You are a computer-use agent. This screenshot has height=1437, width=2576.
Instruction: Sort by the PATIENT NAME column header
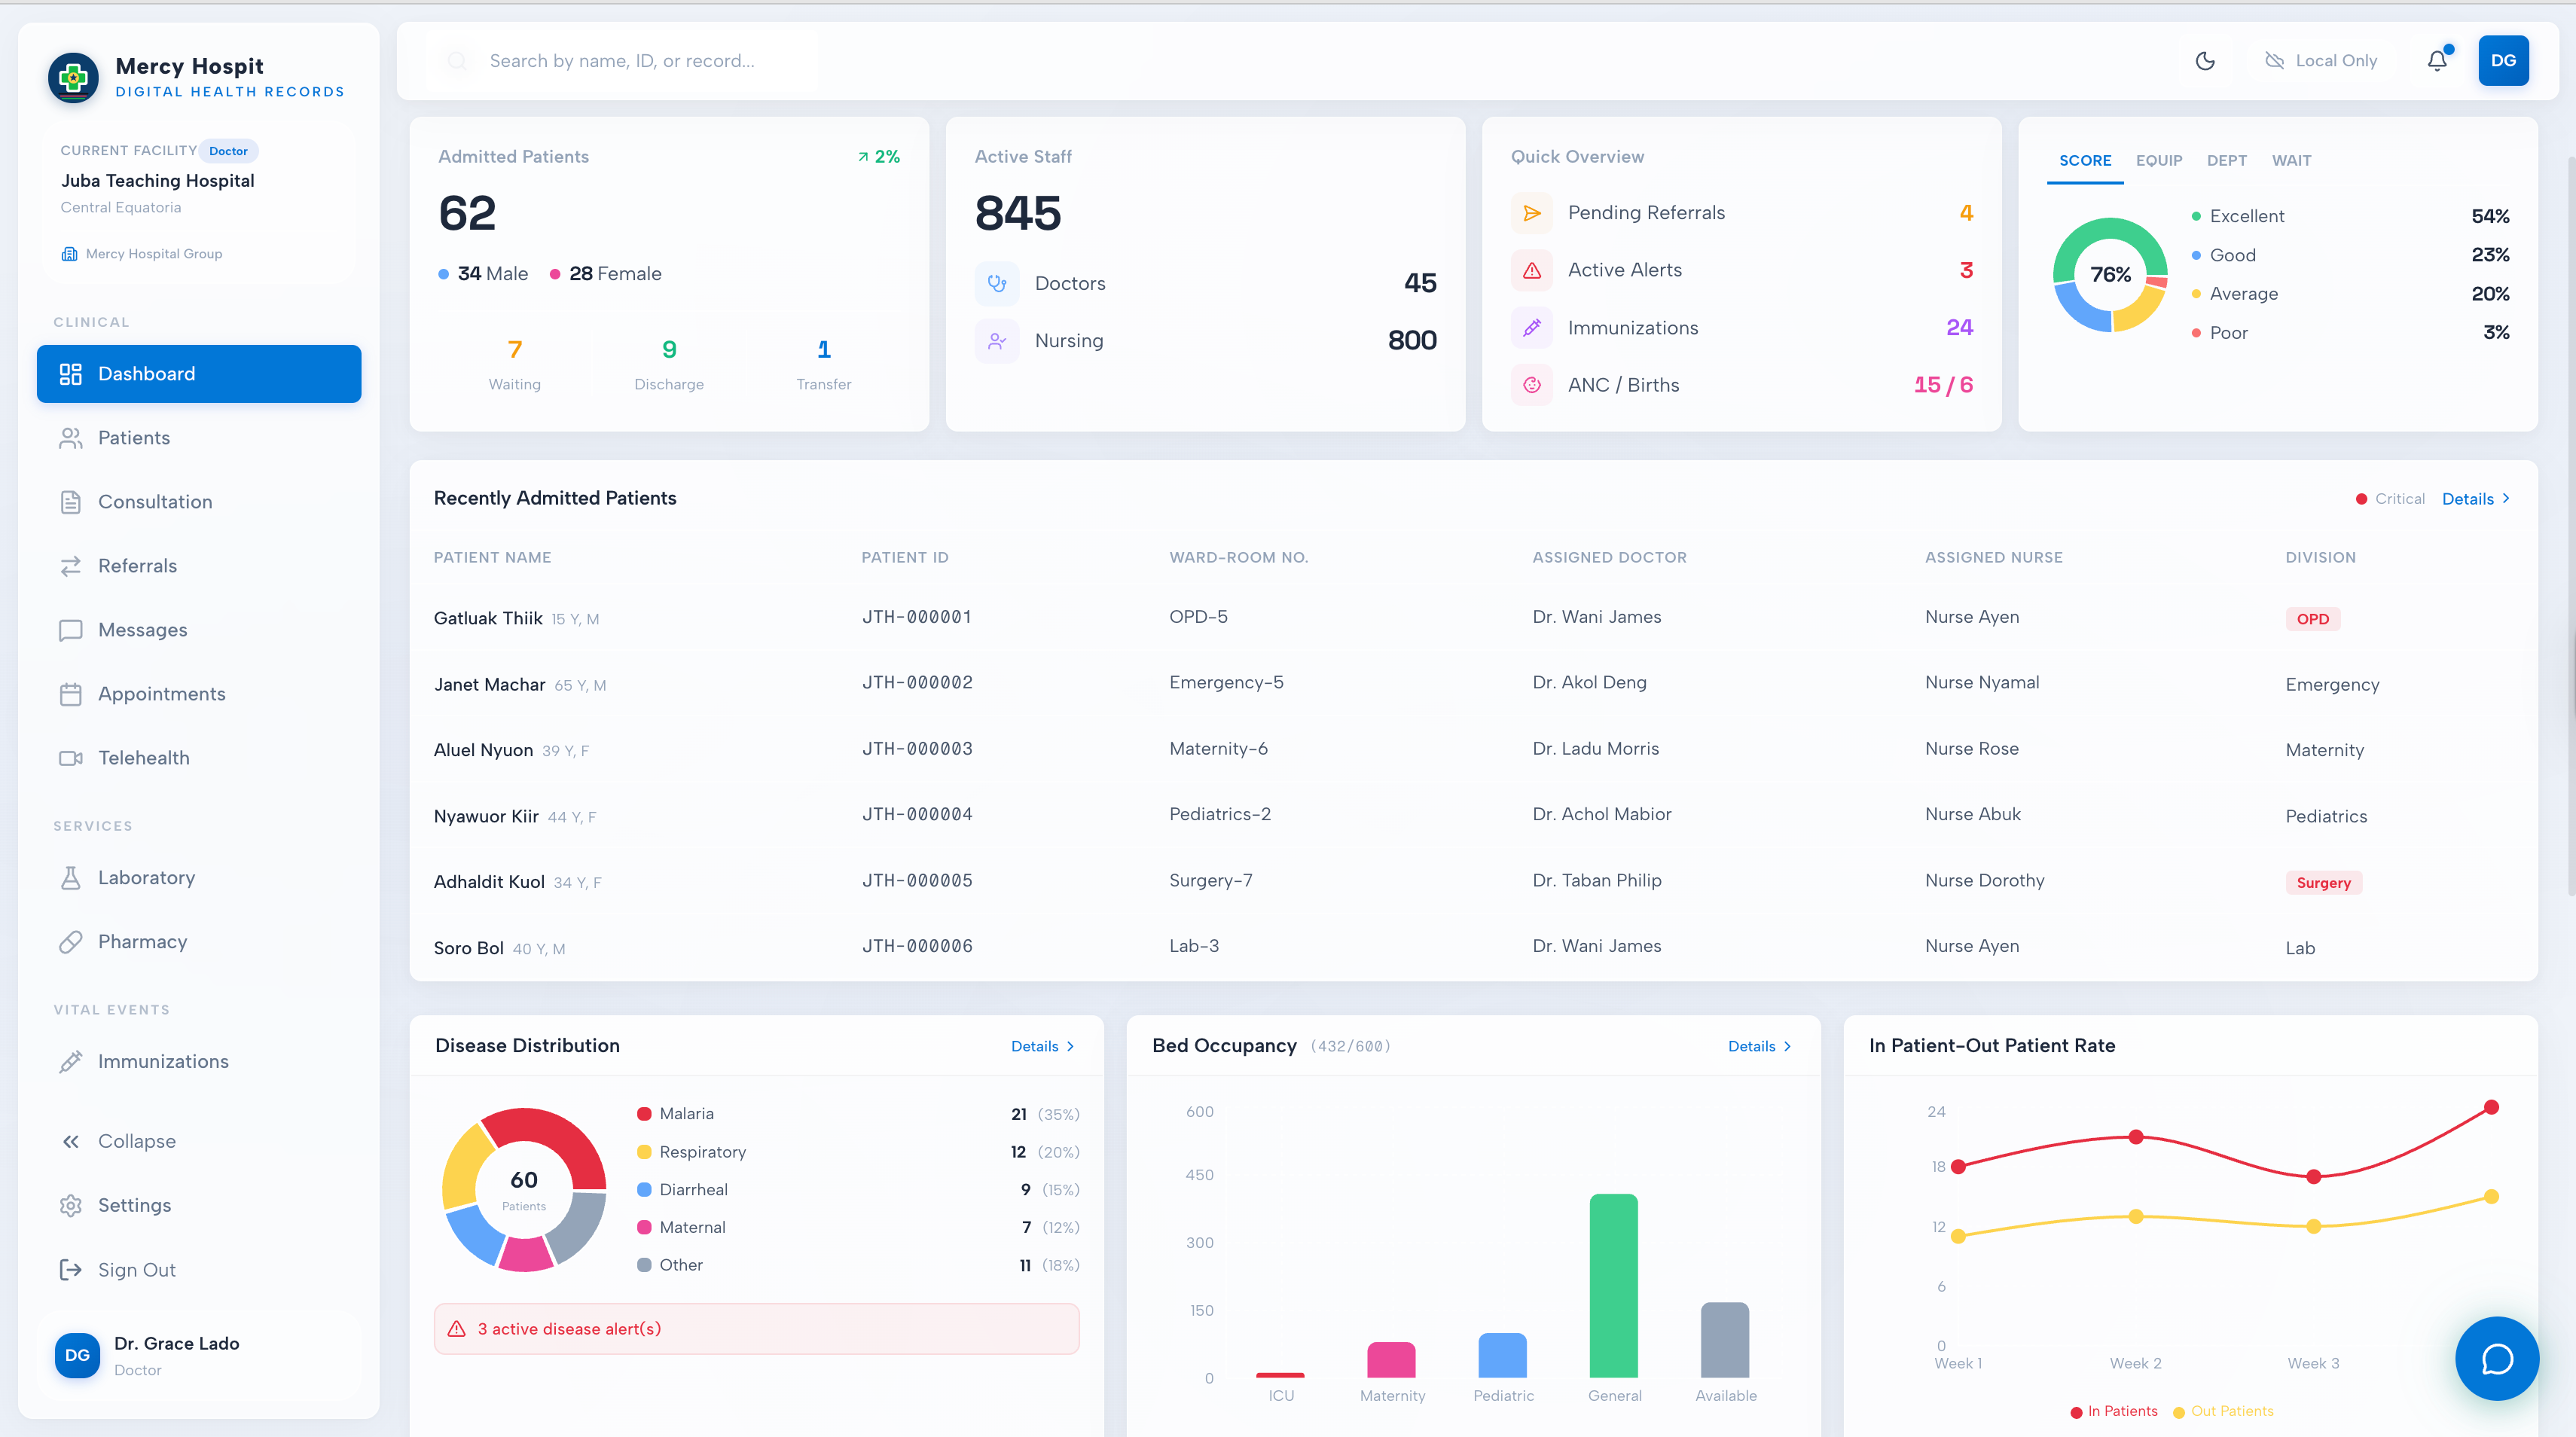click(492, 558)
